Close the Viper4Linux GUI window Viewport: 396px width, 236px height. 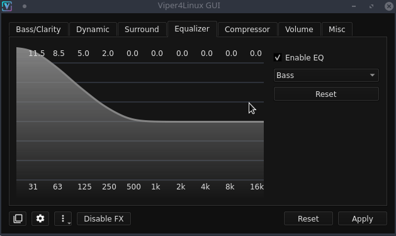389,6
